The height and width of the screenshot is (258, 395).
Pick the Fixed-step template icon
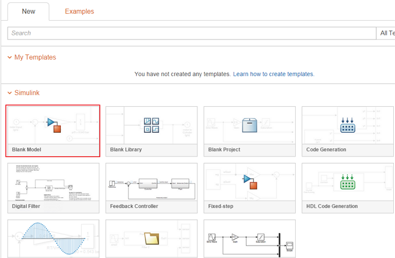tap(251, 182)
